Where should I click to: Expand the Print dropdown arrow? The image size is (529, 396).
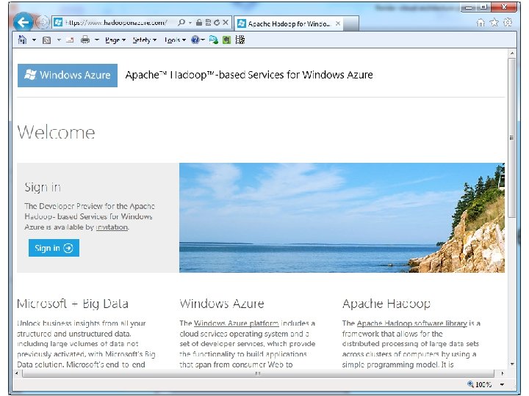[x=97, y=40]
